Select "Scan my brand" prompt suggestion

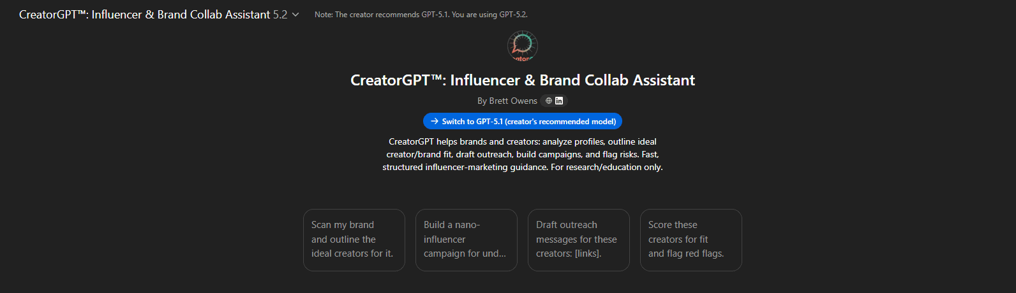click(x=354, y=239)
